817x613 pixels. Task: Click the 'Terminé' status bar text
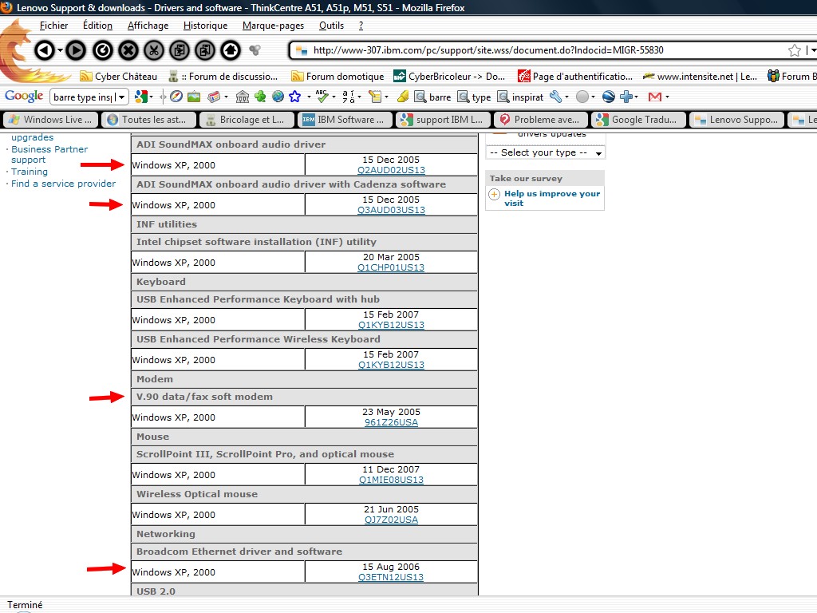25,605
